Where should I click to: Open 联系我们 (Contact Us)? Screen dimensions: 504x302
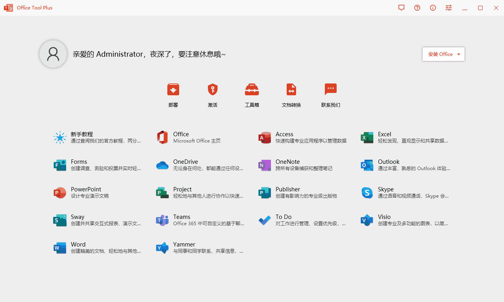tap(330, 94)
